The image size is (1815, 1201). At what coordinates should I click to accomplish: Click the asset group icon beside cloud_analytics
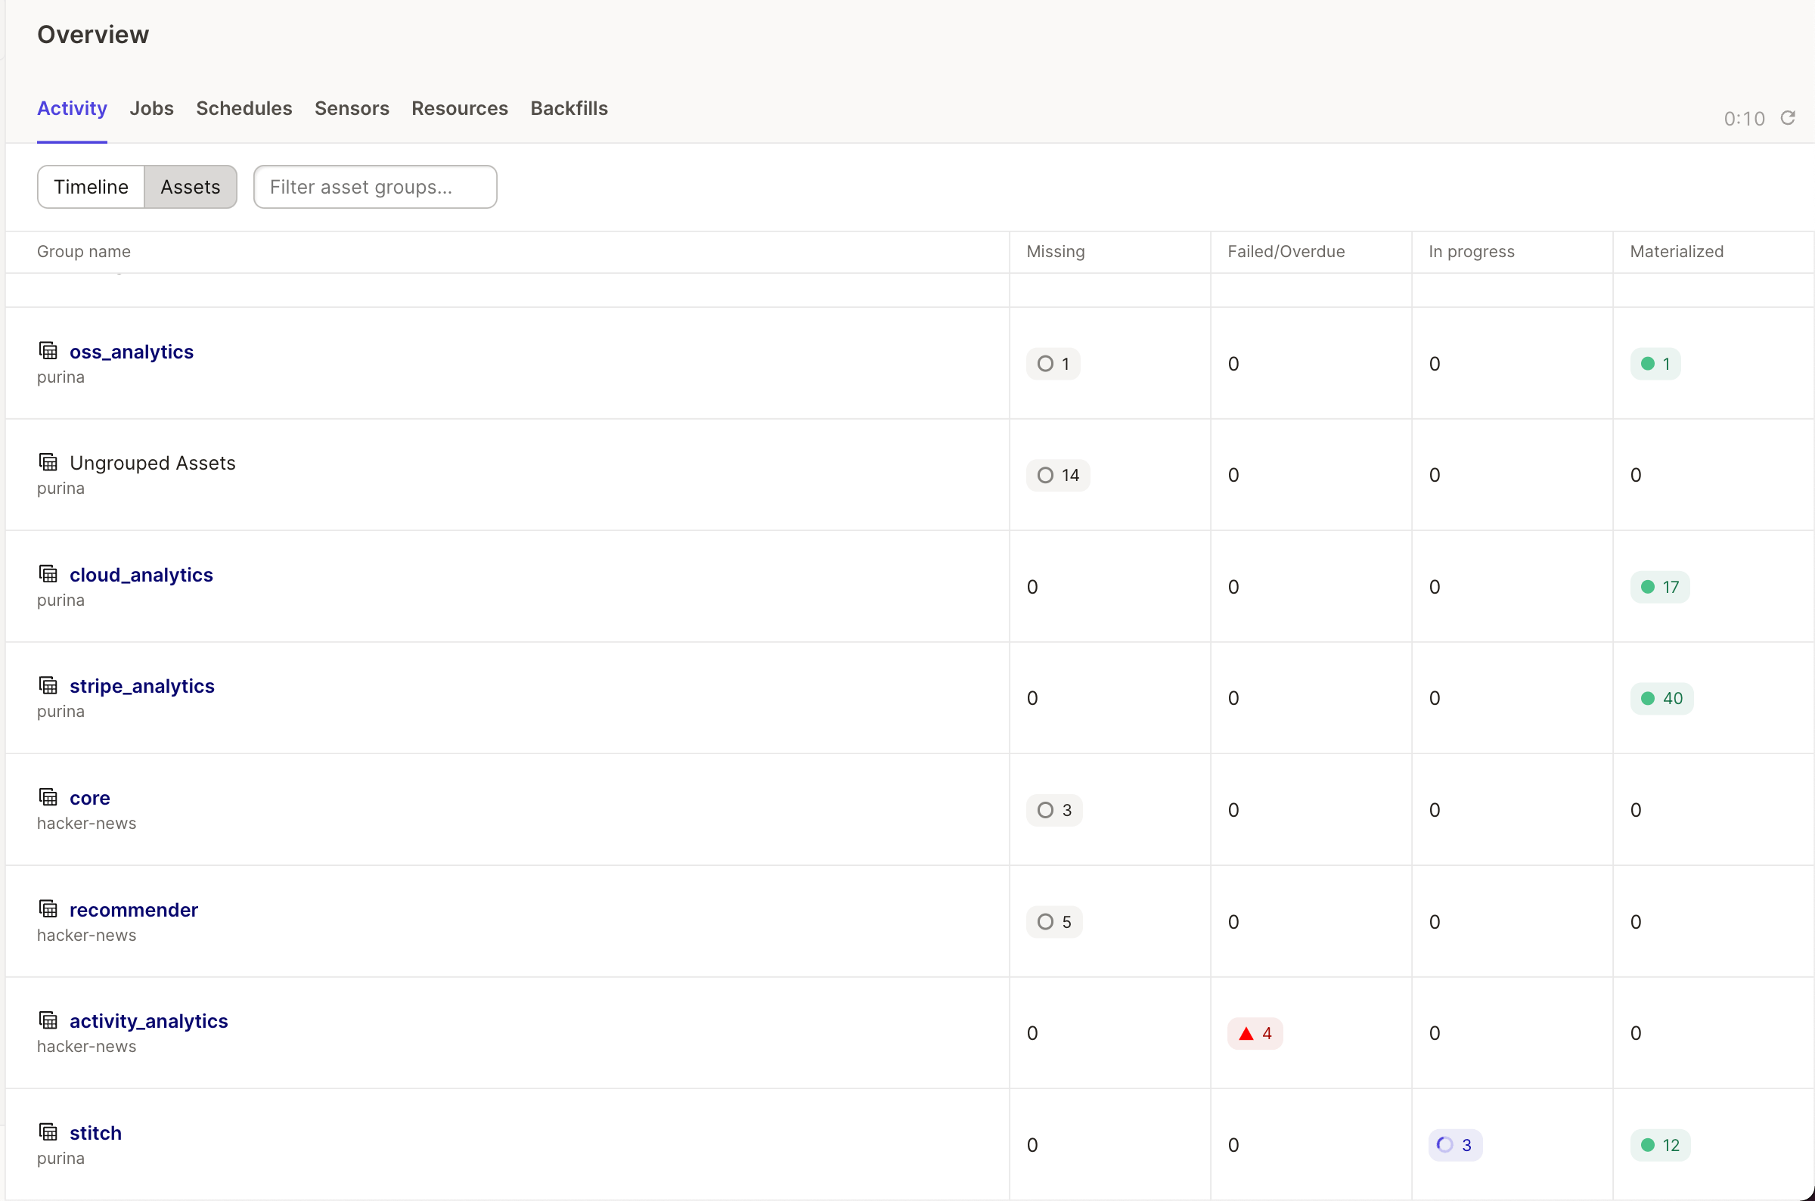click(x=48, y=574)
